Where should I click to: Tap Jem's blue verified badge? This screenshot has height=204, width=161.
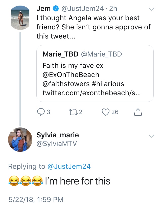pos(56,9)
